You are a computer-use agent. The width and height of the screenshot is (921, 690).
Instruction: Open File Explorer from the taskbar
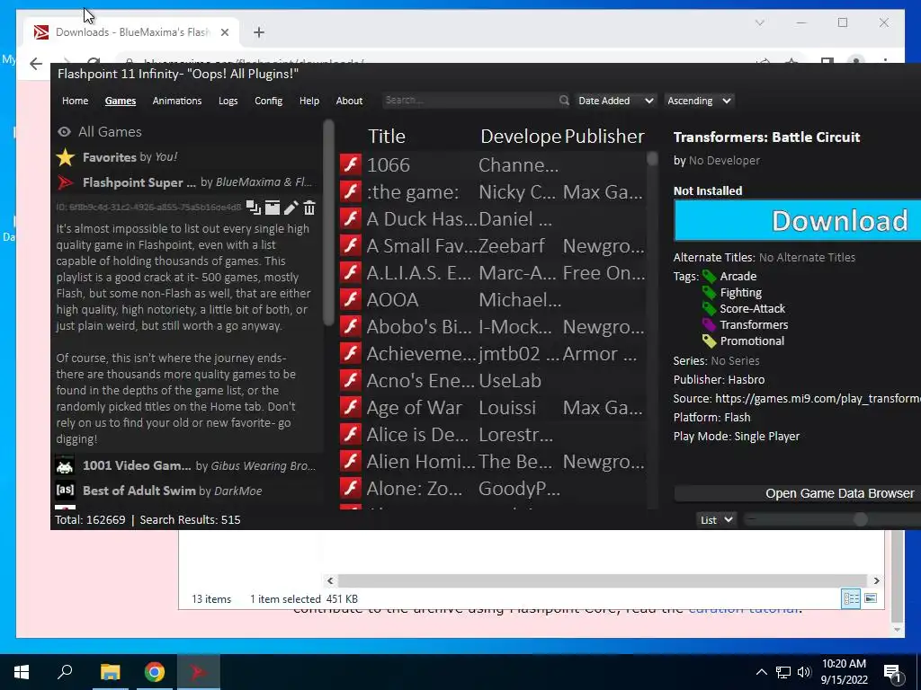pos(110,672)
